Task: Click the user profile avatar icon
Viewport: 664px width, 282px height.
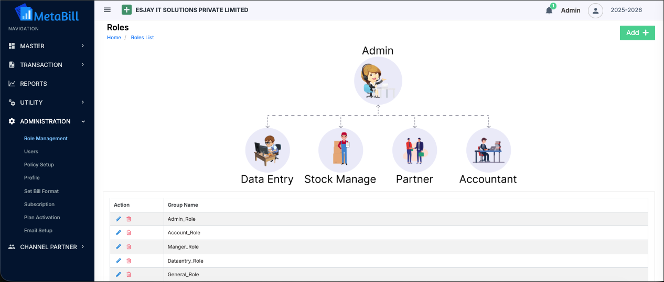Action: [x=595, y=10]
